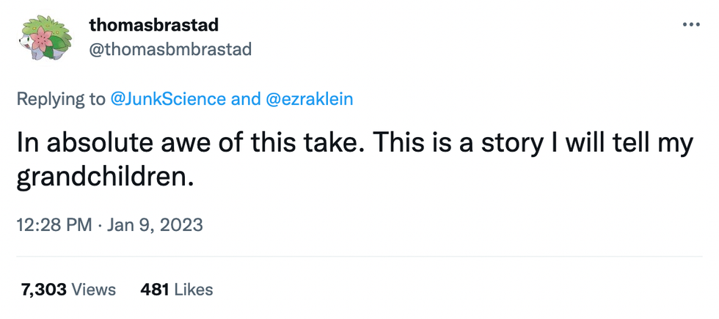Viewport: 719px width, 319px height.
Task: Open the "Likes" list label
Action: pos(194,290)
